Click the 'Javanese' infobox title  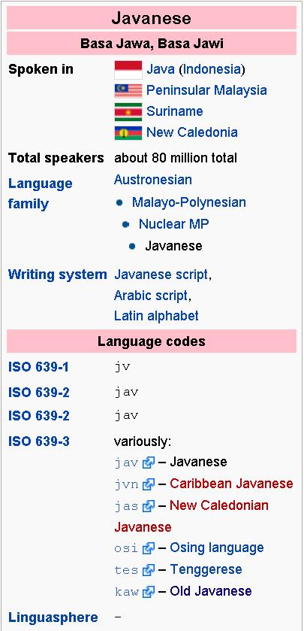pyautogui.click(x=152, y=18)
